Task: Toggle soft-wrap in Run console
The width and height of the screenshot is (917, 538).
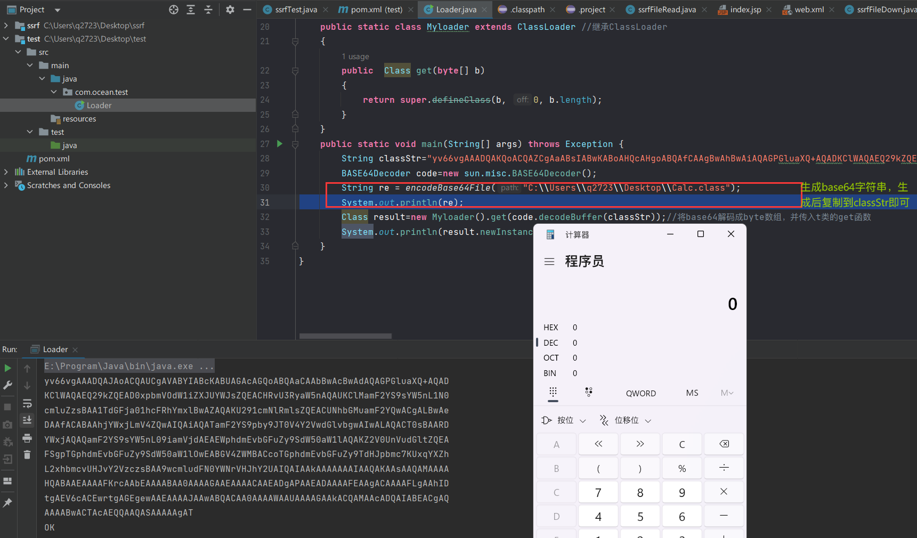Action: pyautogui.click(x=27, y=403)
